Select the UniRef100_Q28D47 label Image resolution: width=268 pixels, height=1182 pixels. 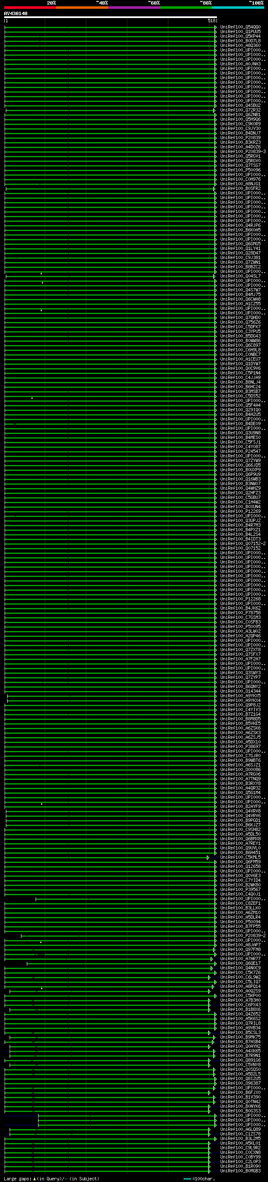click(x=240, y=253)
